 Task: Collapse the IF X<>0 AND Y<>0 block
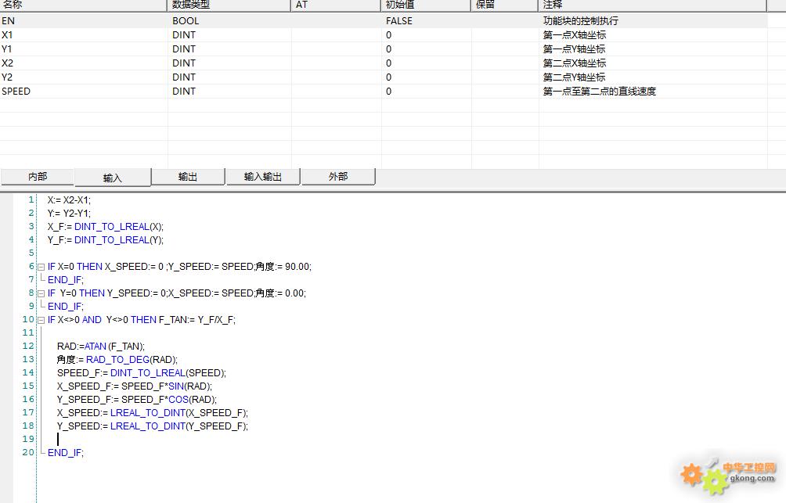(x=41, y=320)
